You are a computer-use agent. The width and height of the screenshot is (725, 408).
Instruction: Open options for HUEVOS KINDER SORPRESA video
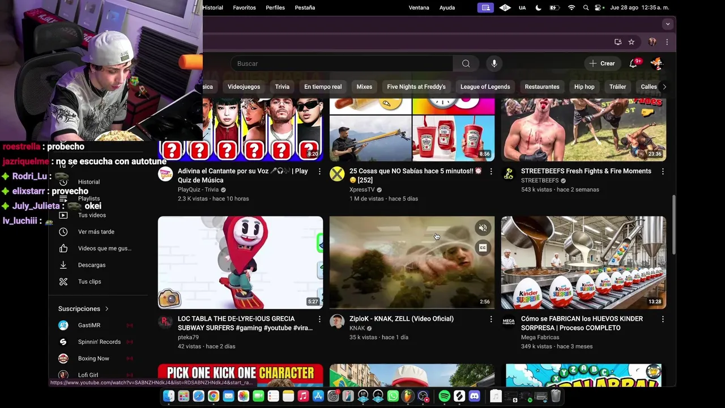pyautogui.click(x=663, y=319)
